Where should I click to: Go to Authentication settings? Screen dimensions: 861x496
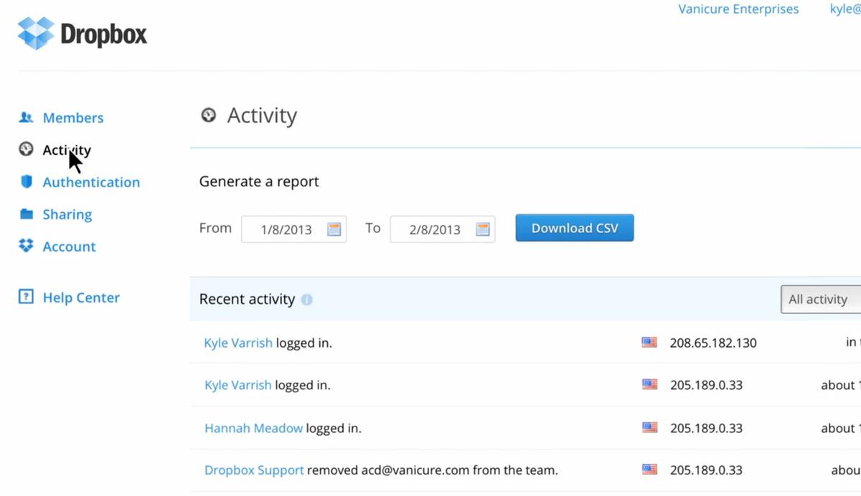point(91,182)
